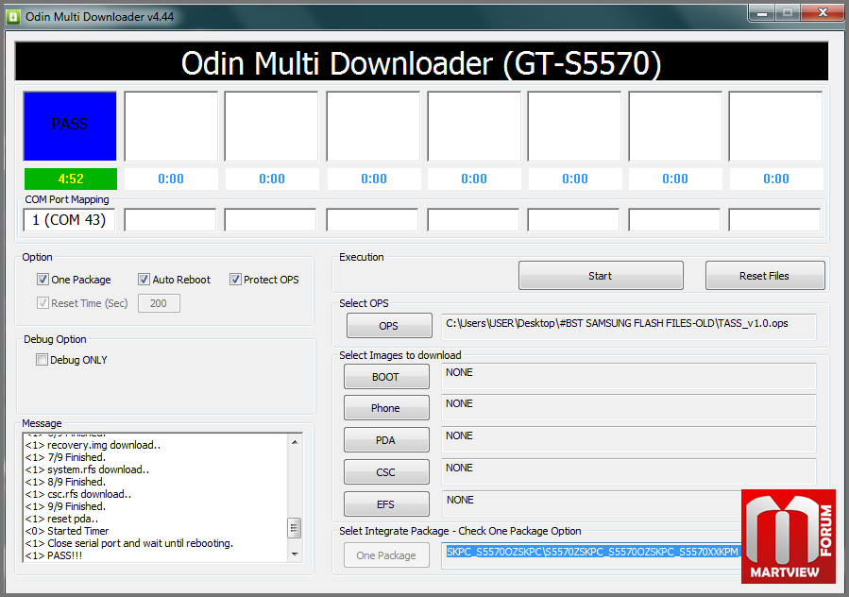
Task: Click the '7/9 Finished.' log line
Action: [65, 457]
